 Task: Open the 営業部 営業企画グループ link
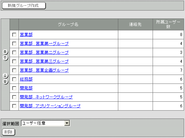[44, 70]
